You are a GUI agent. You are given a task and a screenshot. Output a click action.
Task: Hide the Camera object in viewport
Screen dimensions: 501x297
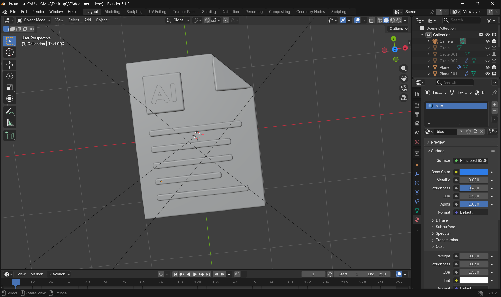pyautogui.click(x=487, y=41)
